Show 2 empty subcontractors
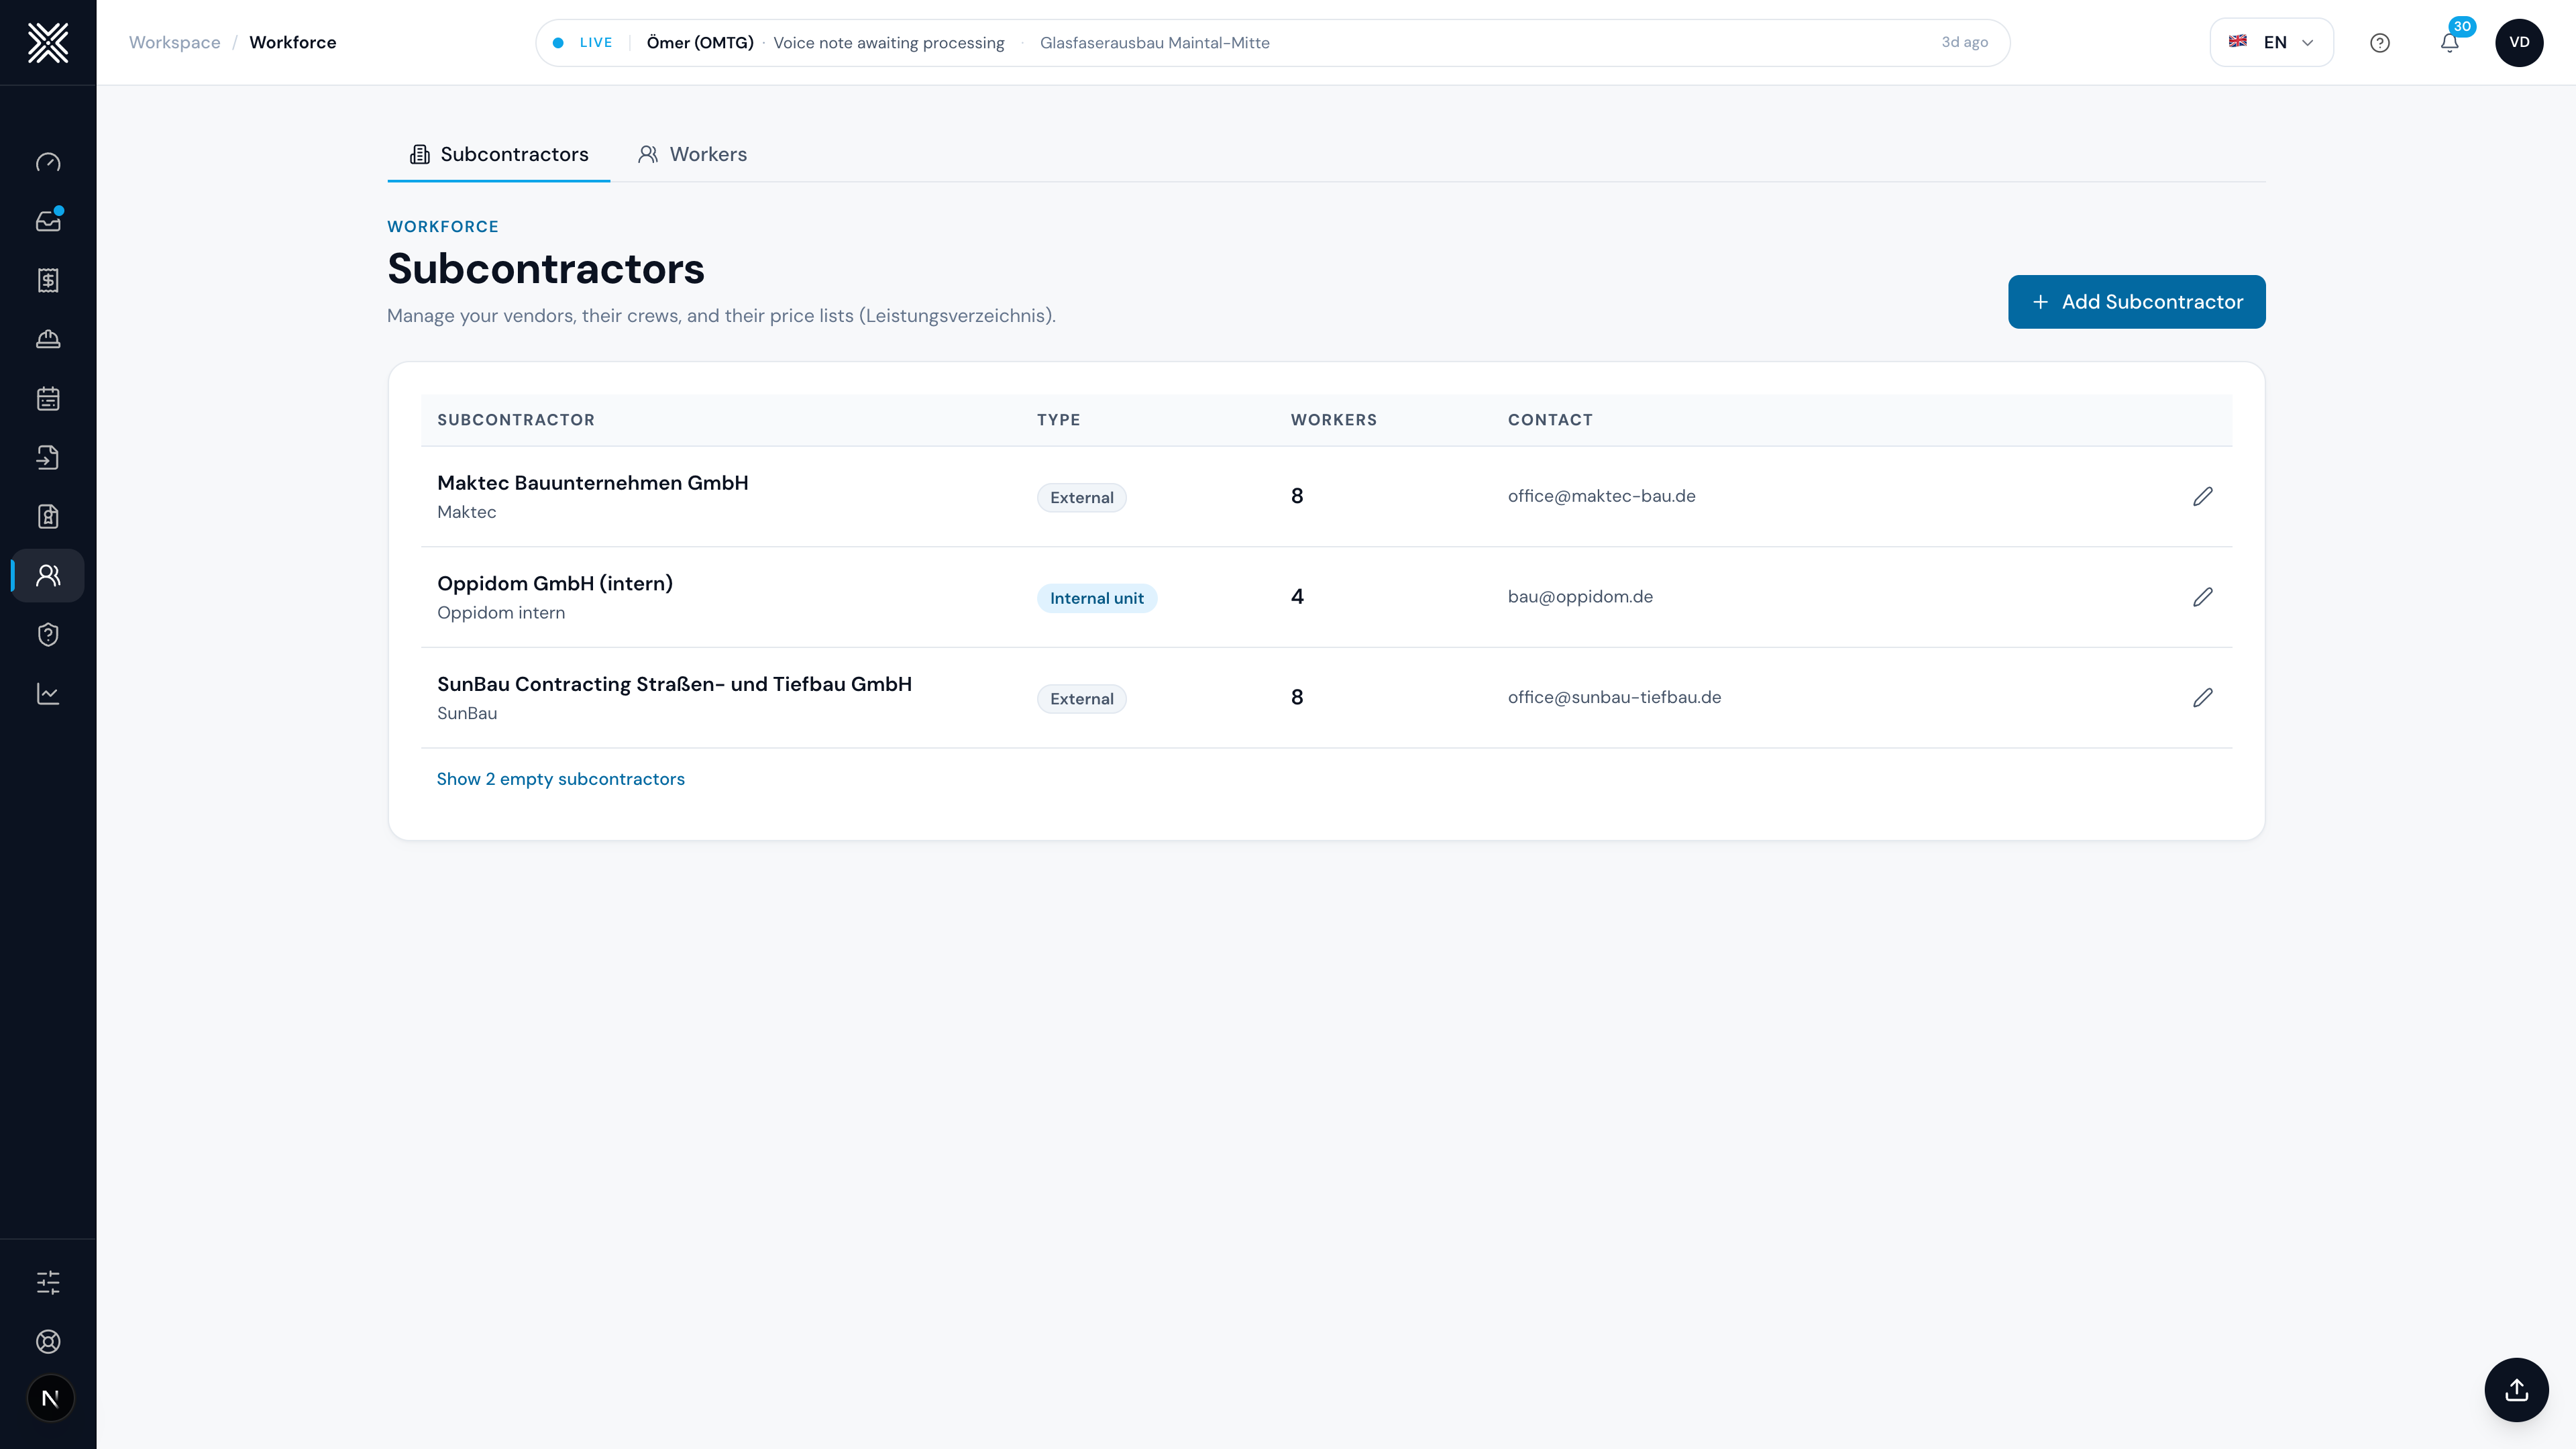This screenshot has height=1449, width=2576. click(560, 779)
